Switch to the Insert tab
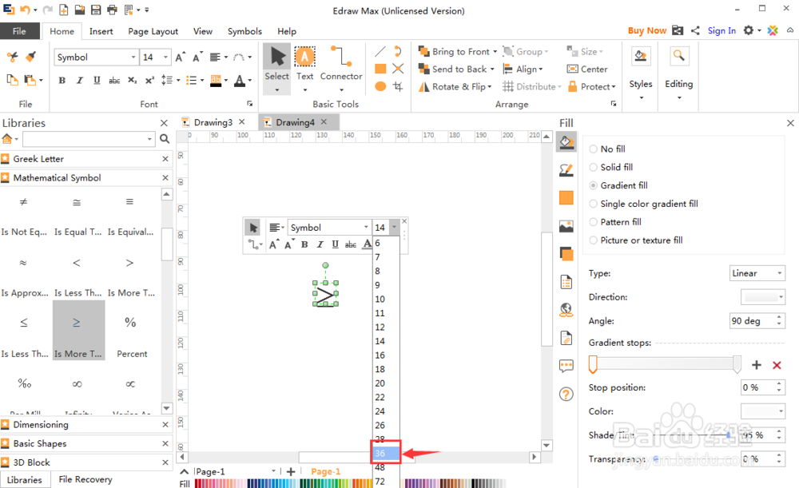Viewport: 799px width, 488px height. pyautogui.click(x=101, y=31)
